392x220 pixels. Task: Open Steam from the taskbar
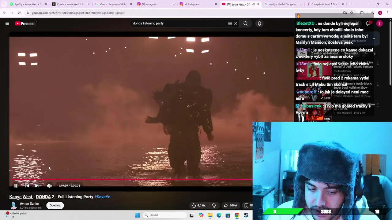click(246, 215)
